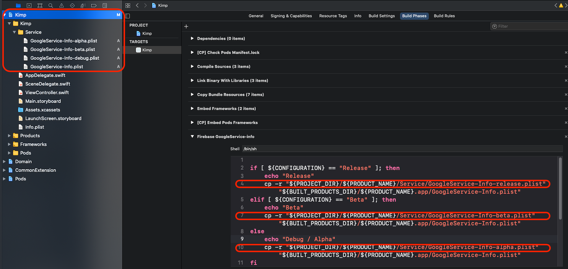Delete the Embed Pods Frameworks phase
The image size is (568, 269).
coord(566,122)
